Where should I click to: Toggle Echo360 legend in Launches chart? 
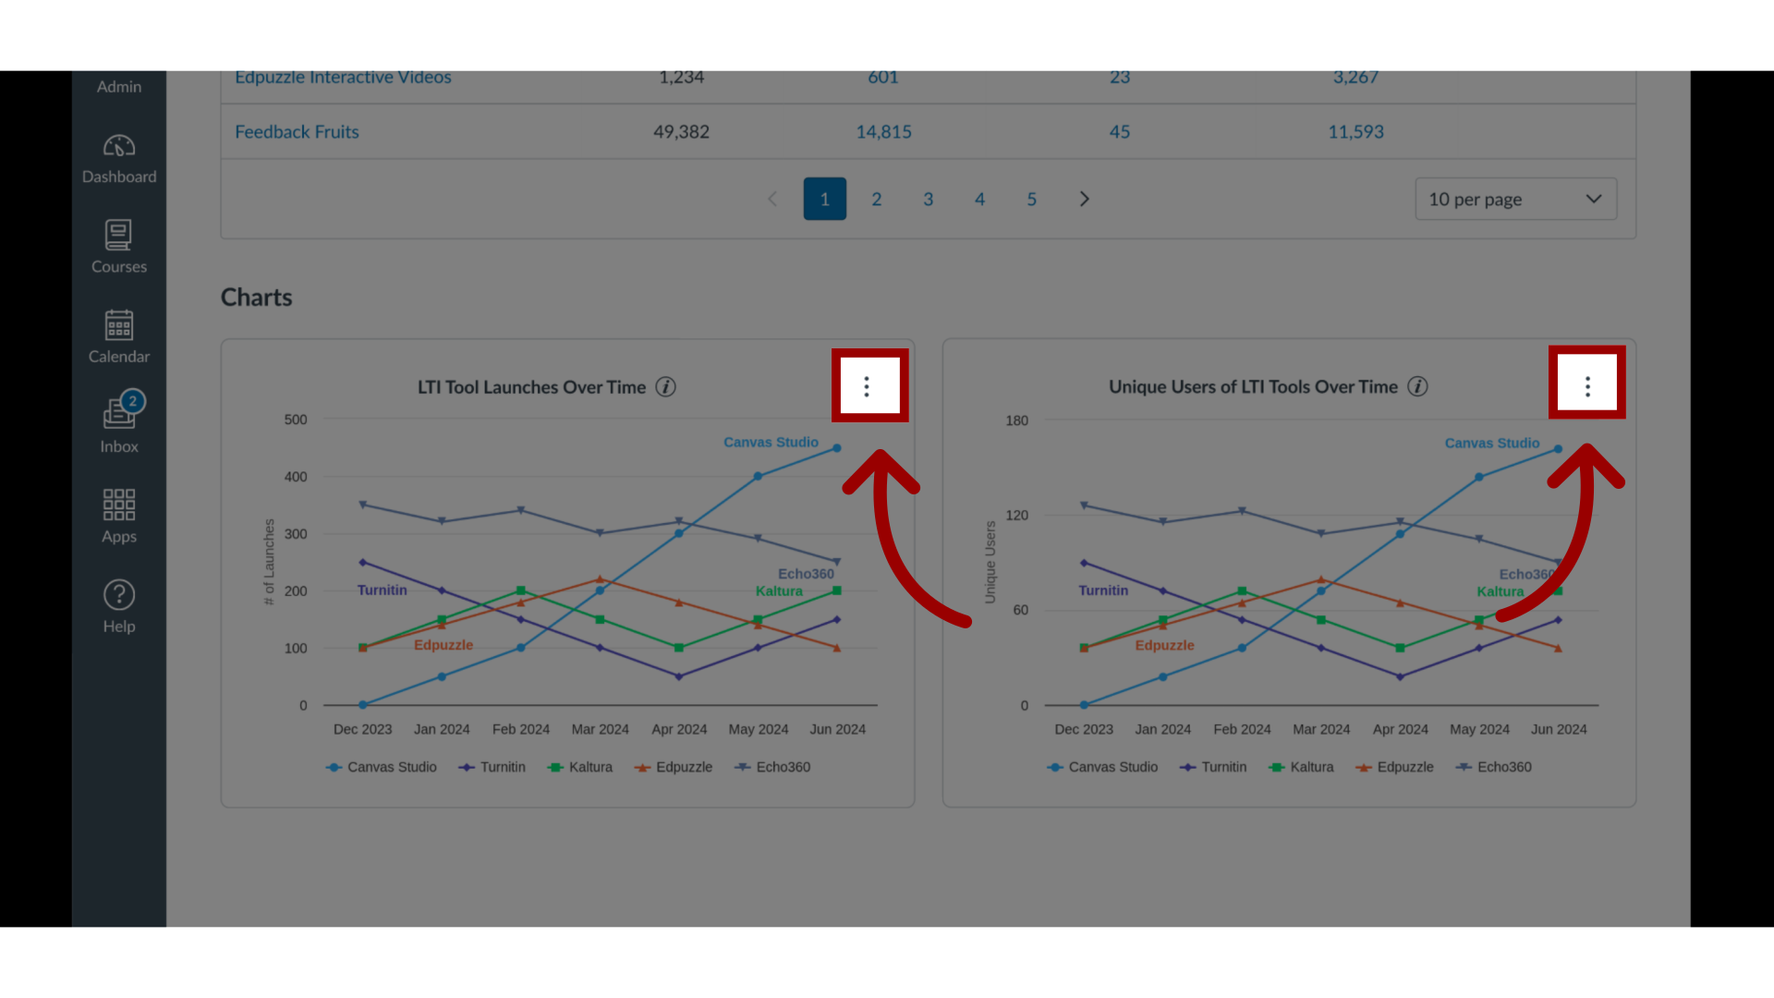[x=772, y=767]
